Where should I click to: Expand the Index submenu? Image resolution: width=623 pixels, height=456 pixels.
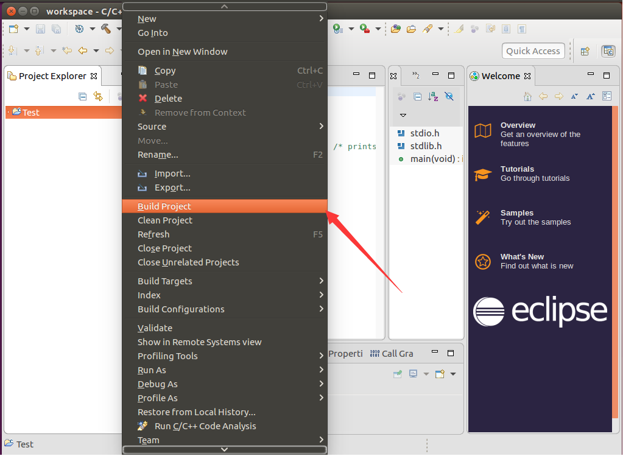(x=225, y=295)
